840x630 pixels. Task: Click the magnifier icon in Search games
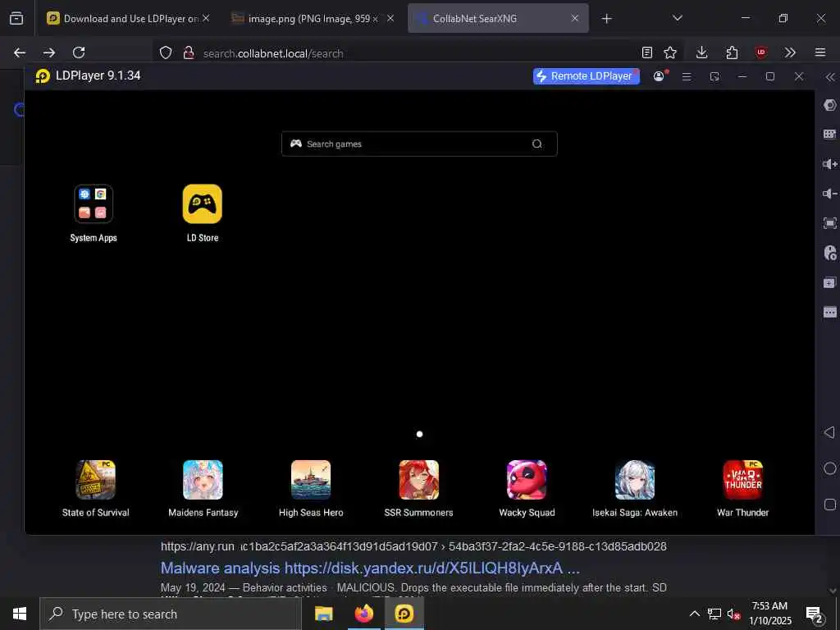[x=536, y=144]
